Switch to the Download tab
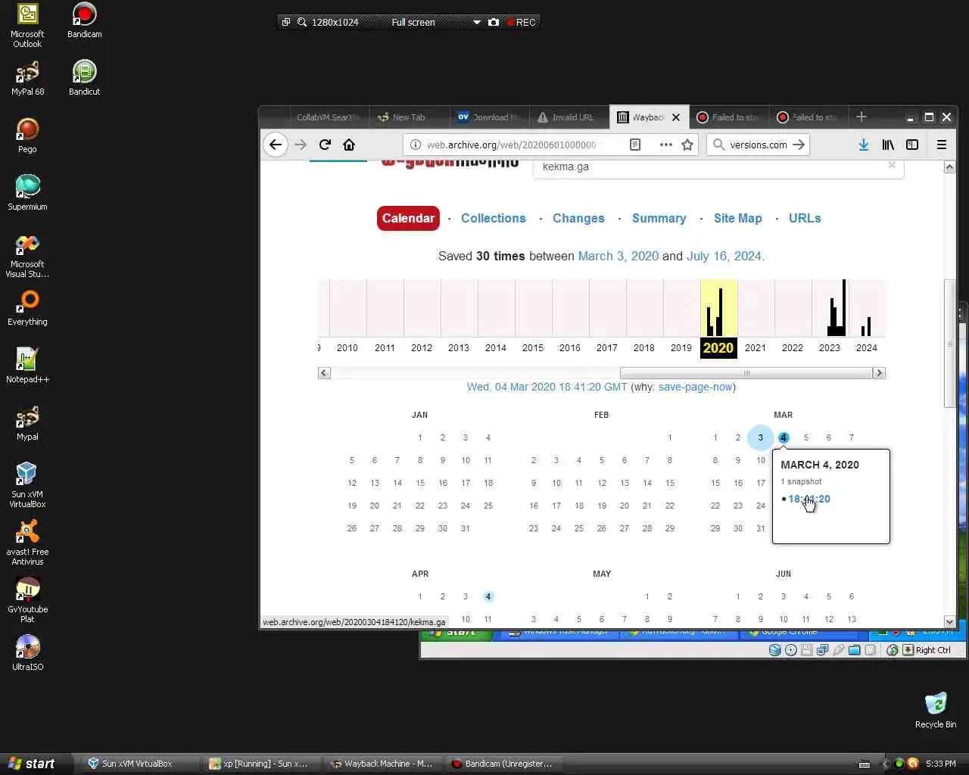This screenshot has height=775, width=969. pos(490,117)
